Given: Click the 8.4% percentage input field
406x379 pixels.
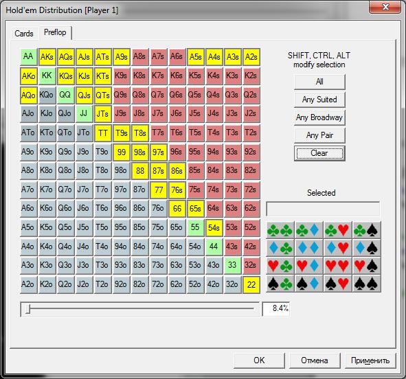Looking at the screenshot, I should coord(276,309).
